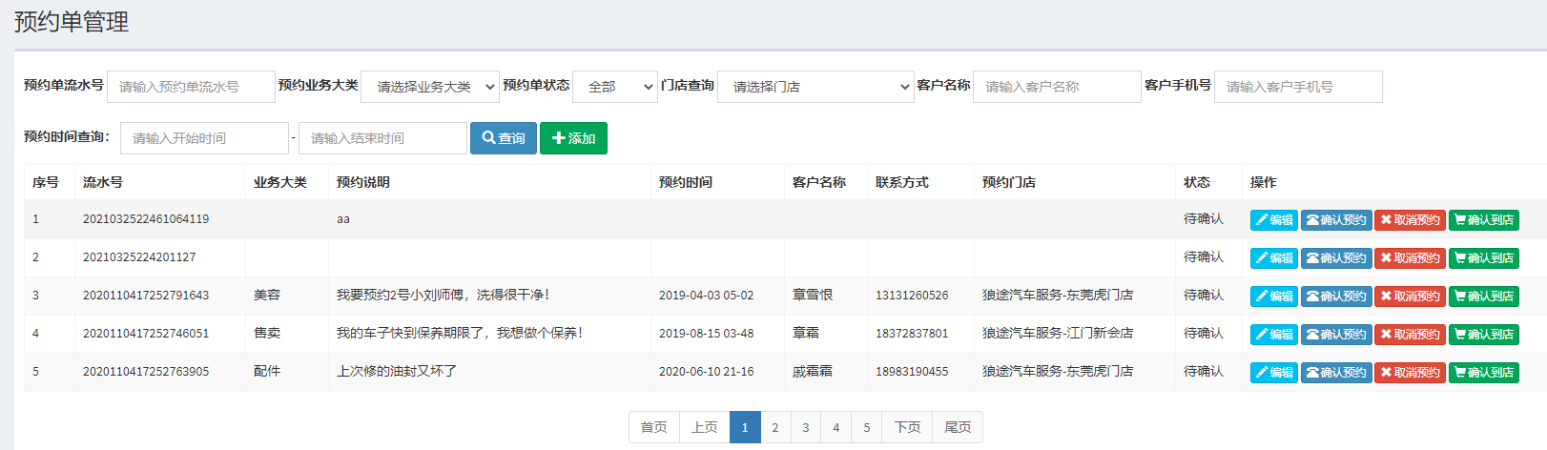
Task: Click serial number 2020110417252763905
Action: click(146, 372)
